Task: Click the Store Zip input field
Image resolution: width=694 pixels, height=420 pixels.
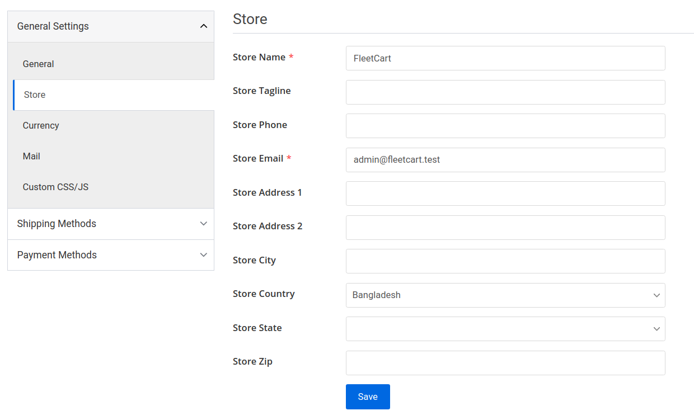Action: [x=504, y=363]
